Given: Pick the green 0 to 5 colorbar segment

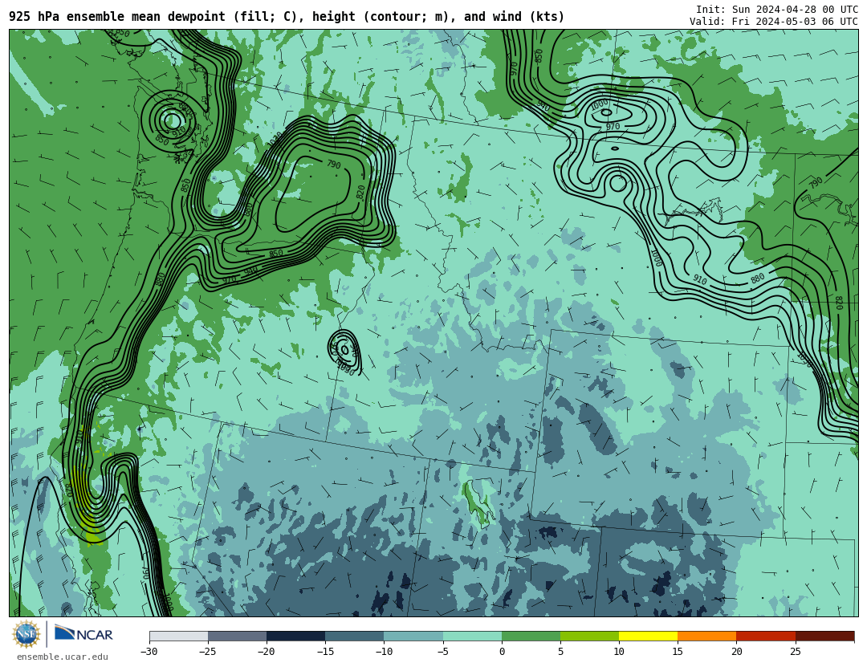Looking at the screenshot, I should point(531,636).
